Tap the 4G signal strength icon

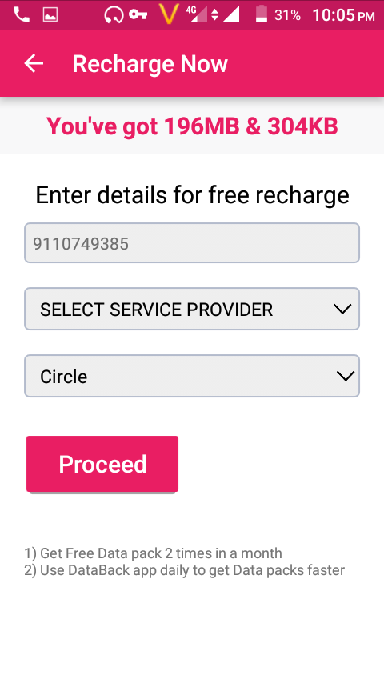pos(197,14)
